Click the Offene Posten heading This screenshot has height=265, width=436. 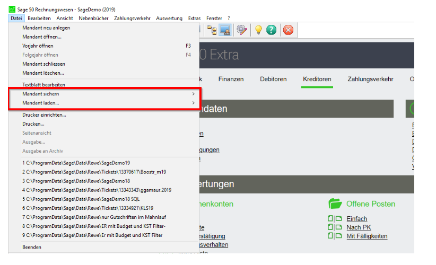pos(371,204)
